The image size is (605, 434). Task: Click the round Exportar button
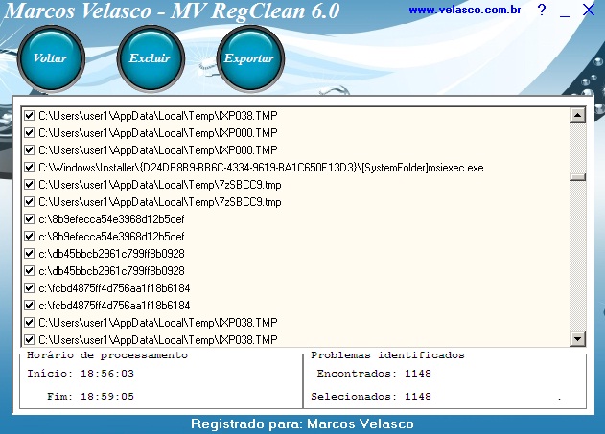pos(250,58)
